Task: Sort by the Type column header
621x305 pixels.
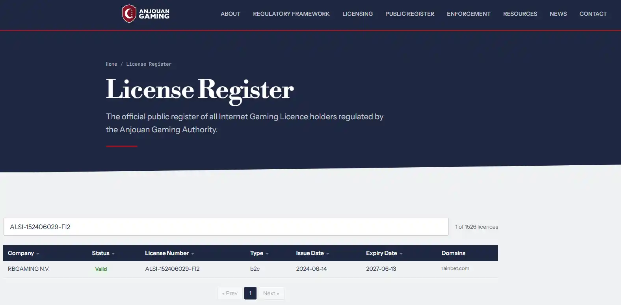Action: pos(259,253)
